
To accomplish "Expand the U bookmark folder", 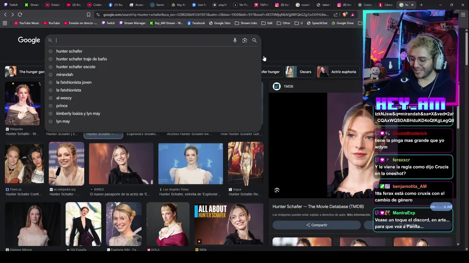I will (x=299, y=23).
